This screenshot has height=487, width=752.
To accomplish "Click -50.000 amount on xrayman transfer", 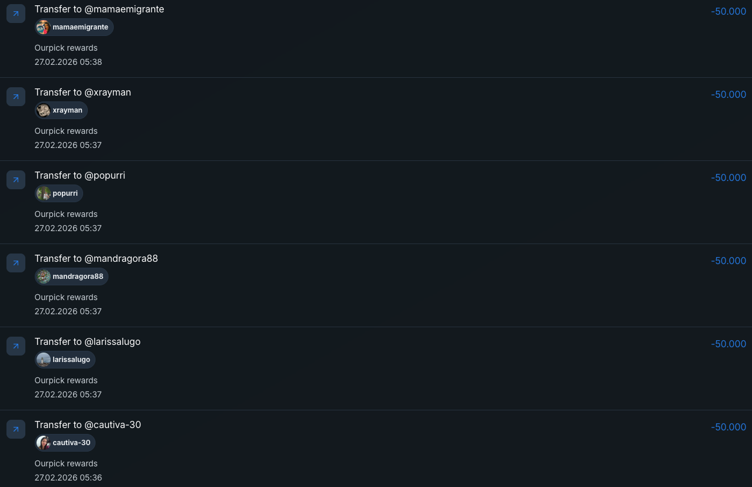I will 728,94.
